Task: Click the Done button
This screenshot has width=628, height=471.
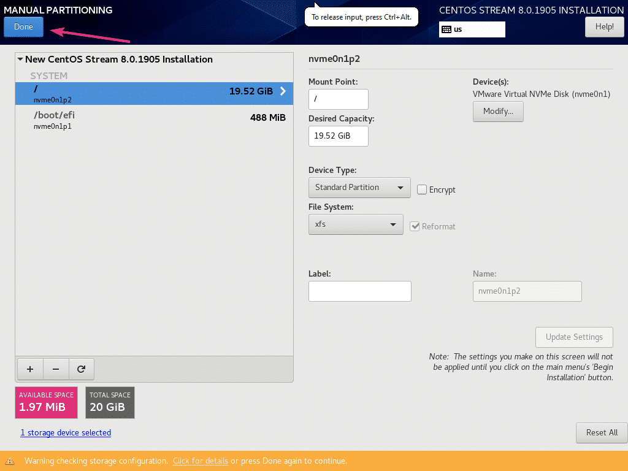Action: pos(24,27)
